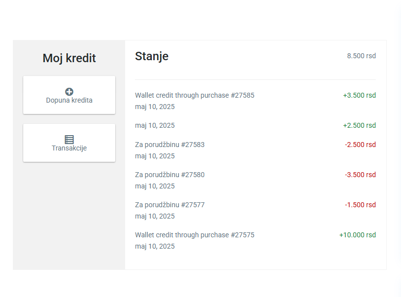
Task: Open the Dopuna kredita text label
Action: coord(69,100)
